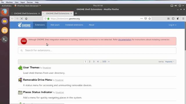Screen dimensions: 186x104
Task: Open the Removable Drive Menu extension
Action: (37, 80)
